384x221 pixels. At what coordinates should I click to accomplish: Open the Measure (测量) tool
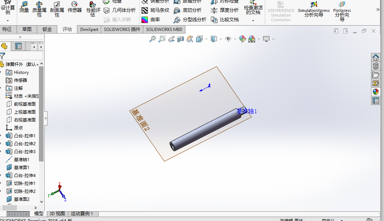(24, 7)
